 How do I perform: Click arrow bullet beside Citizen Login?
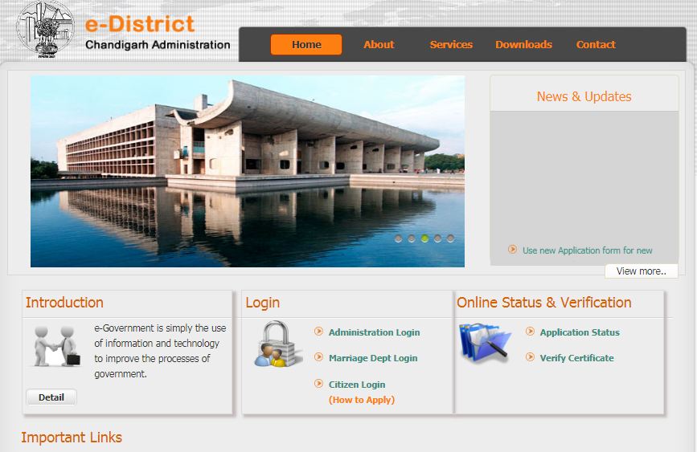click(318, 383)
